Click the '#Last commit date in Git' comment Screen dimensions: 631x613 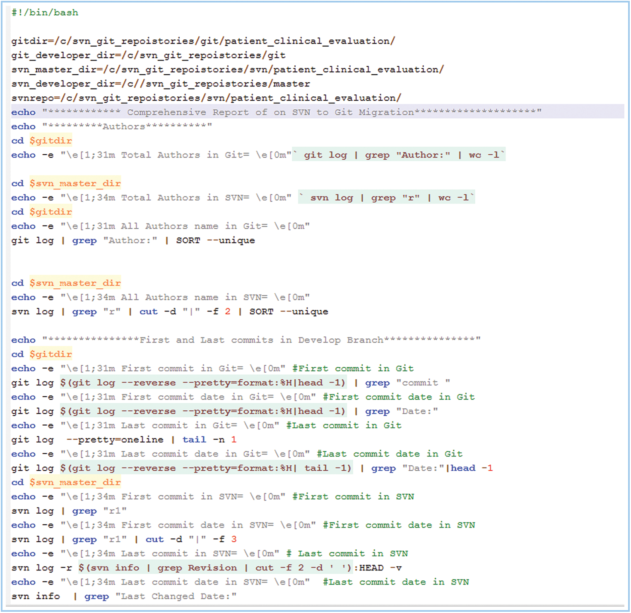(x=389, y=454)
